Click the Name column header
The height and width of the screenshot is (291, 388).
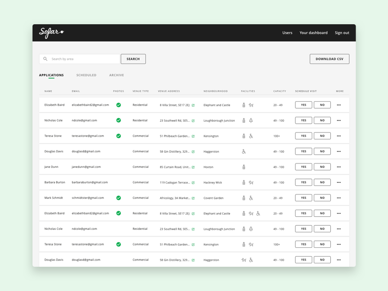[48, 91]
